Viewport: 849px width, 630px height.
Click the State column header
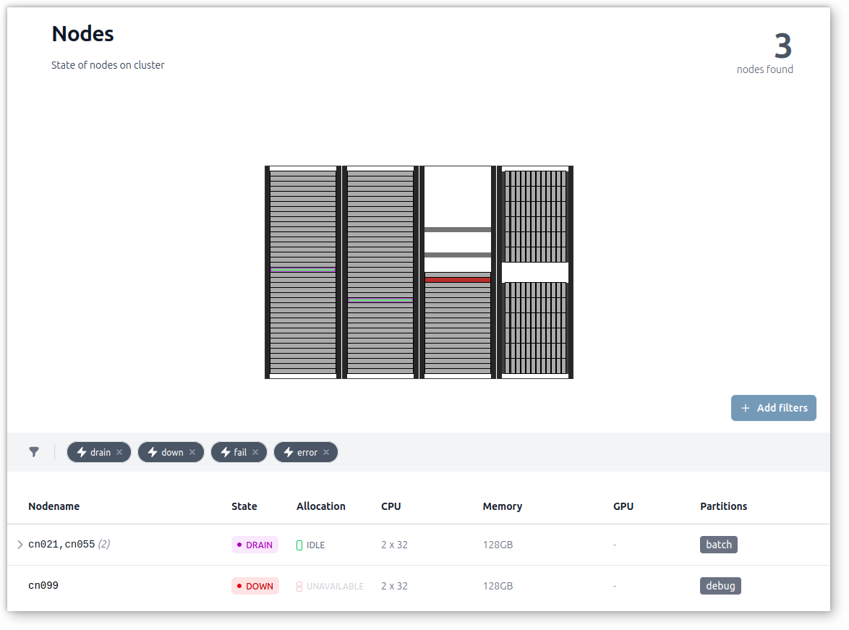(244, 506)
